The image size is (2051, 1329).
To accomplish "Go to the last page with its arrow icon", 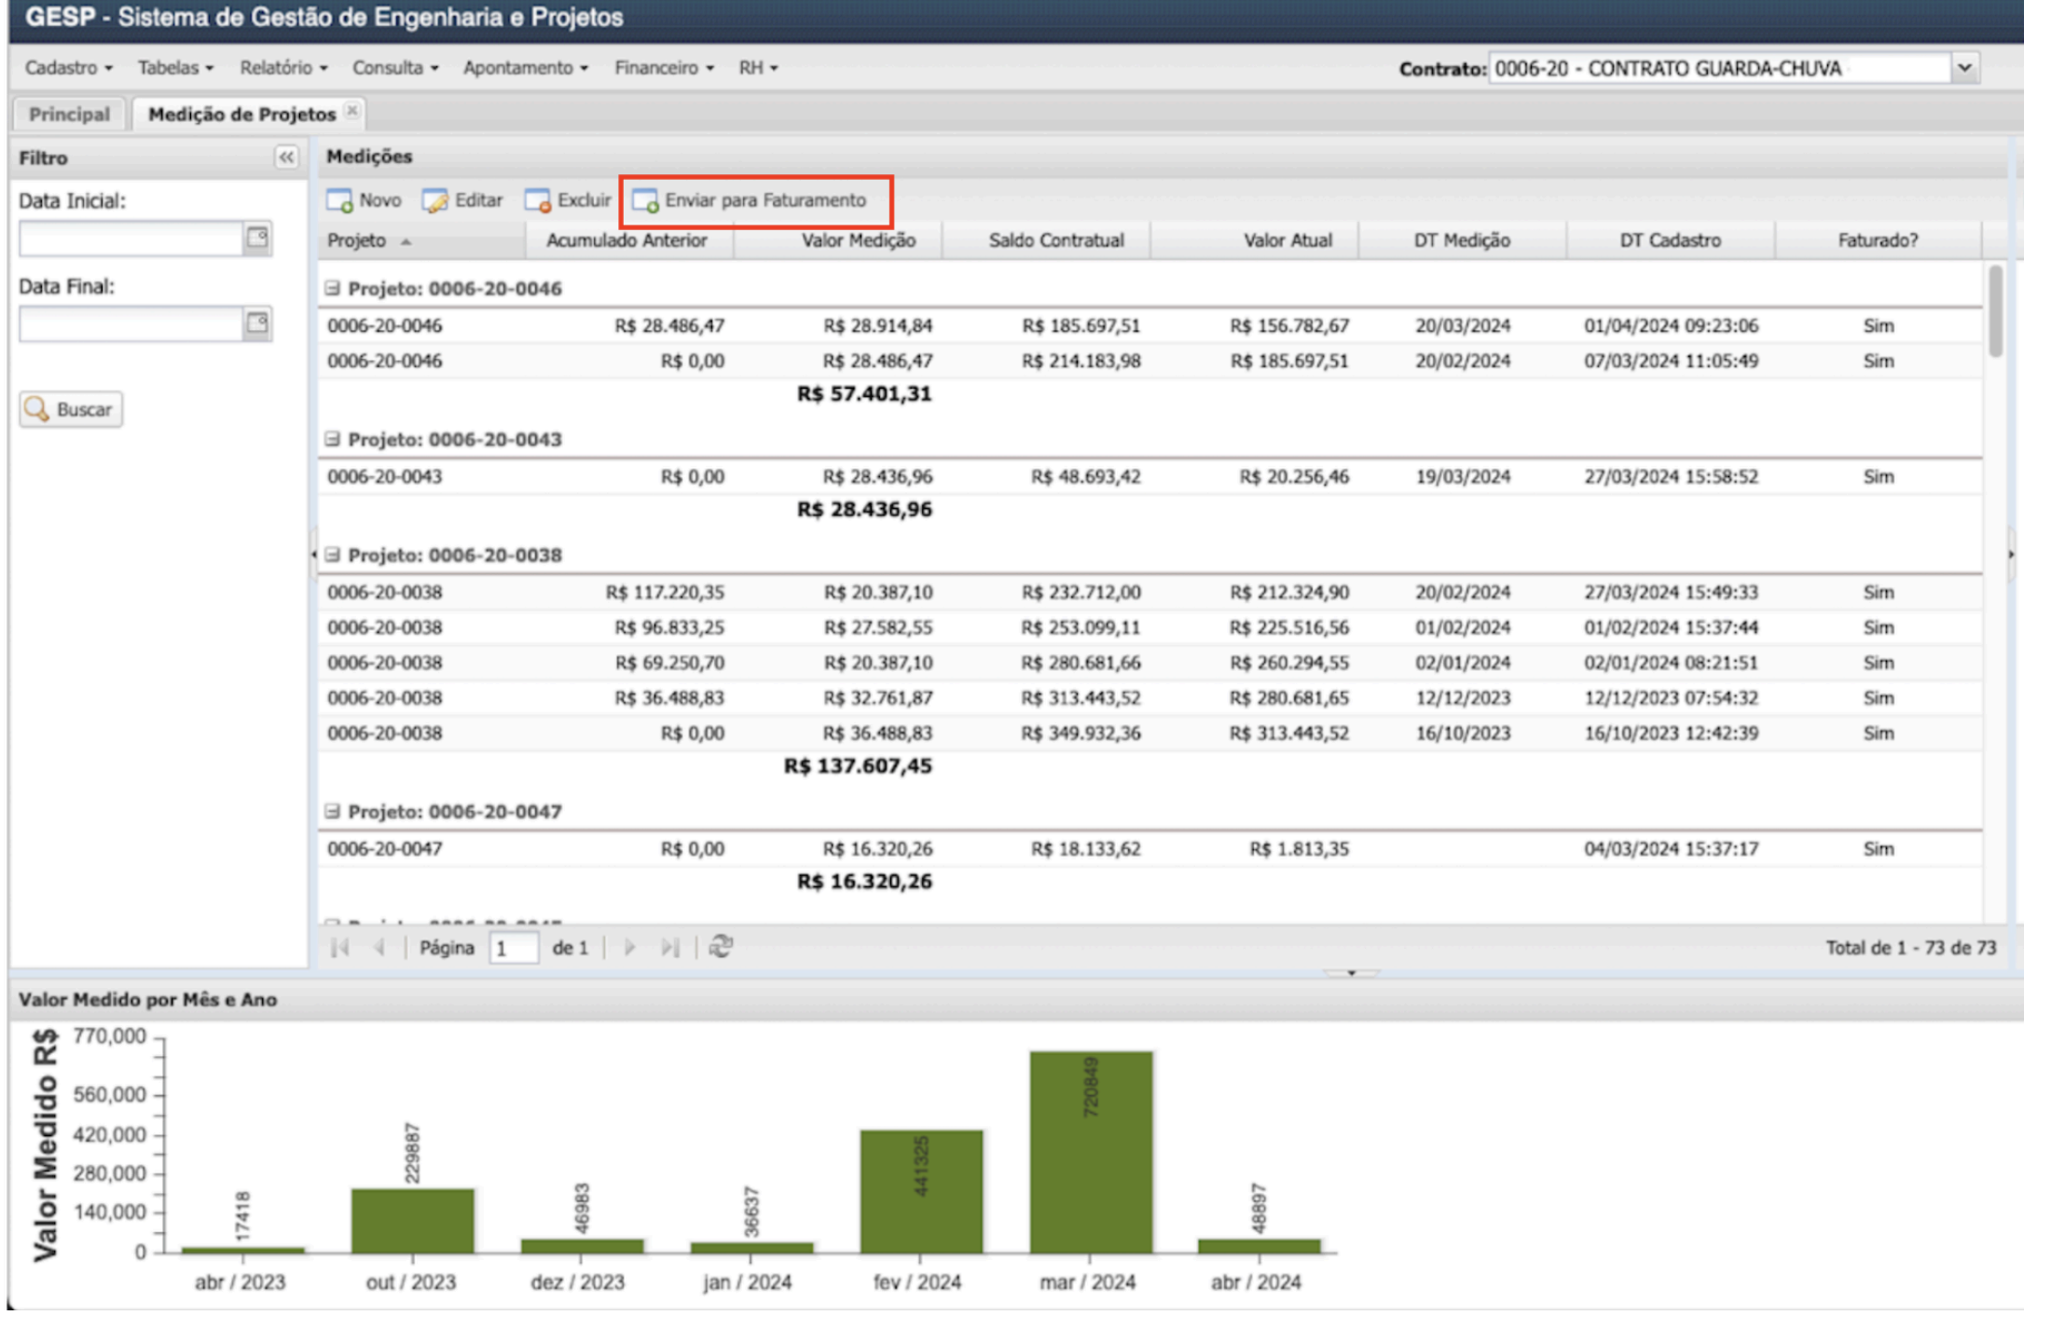I will click(670, 948).
